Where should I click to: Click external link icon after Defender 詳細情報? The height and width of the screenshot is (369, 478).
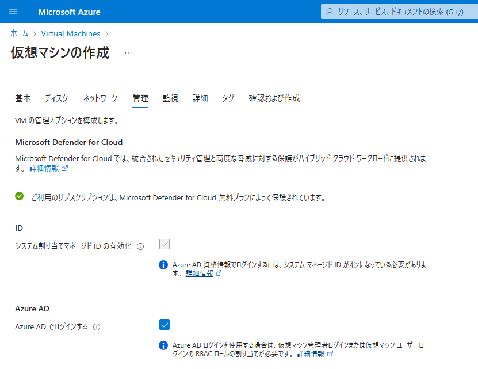pyautogui.click(x=64, y=168)
